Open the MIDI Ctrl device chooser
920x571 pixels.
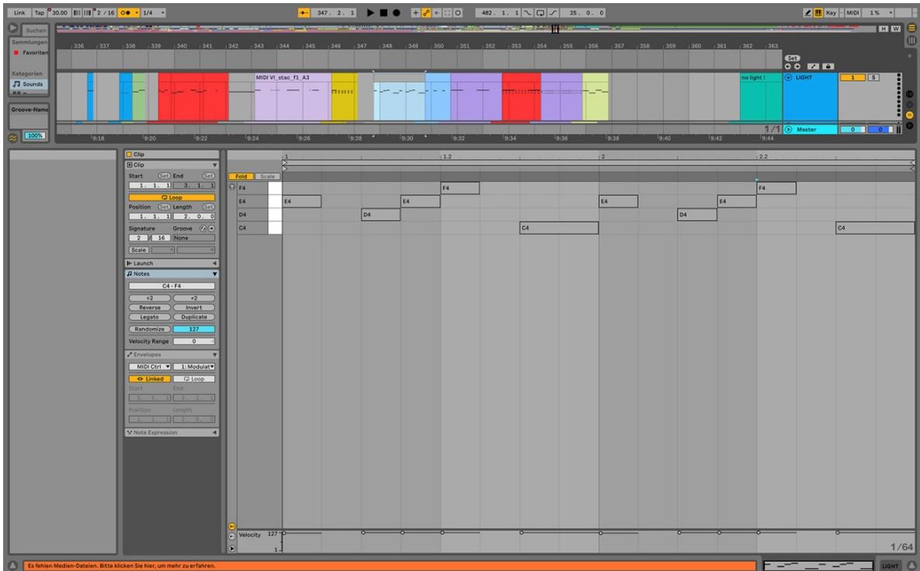tap(150, 367)
